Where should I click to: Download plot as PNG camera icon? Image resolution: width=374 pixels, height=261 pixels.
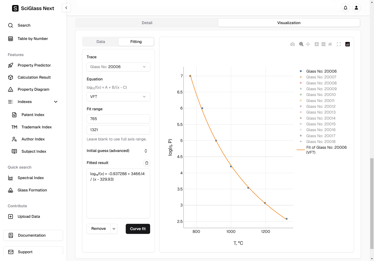[292, 44]
